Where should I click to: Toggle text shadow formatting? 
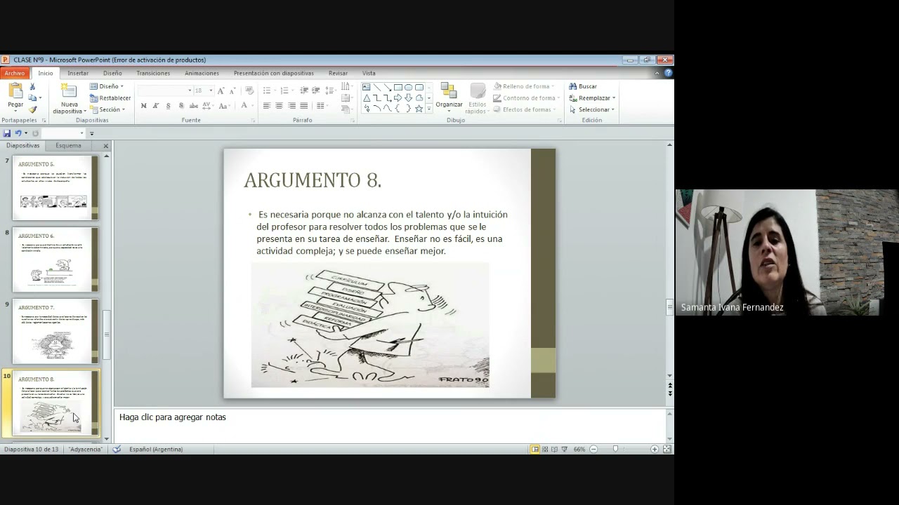[x=181, y=106]
